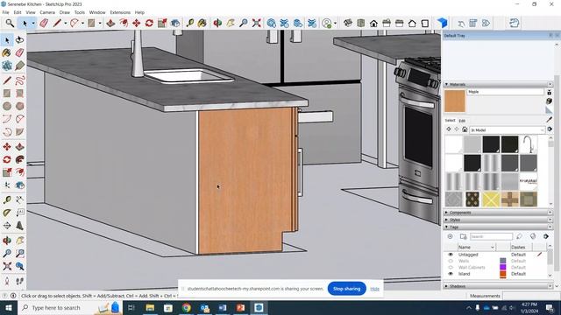Click the Island tag orange color swatch
Image resolution: width=561 pixels, height=315 pixels.
coord(503,274)
